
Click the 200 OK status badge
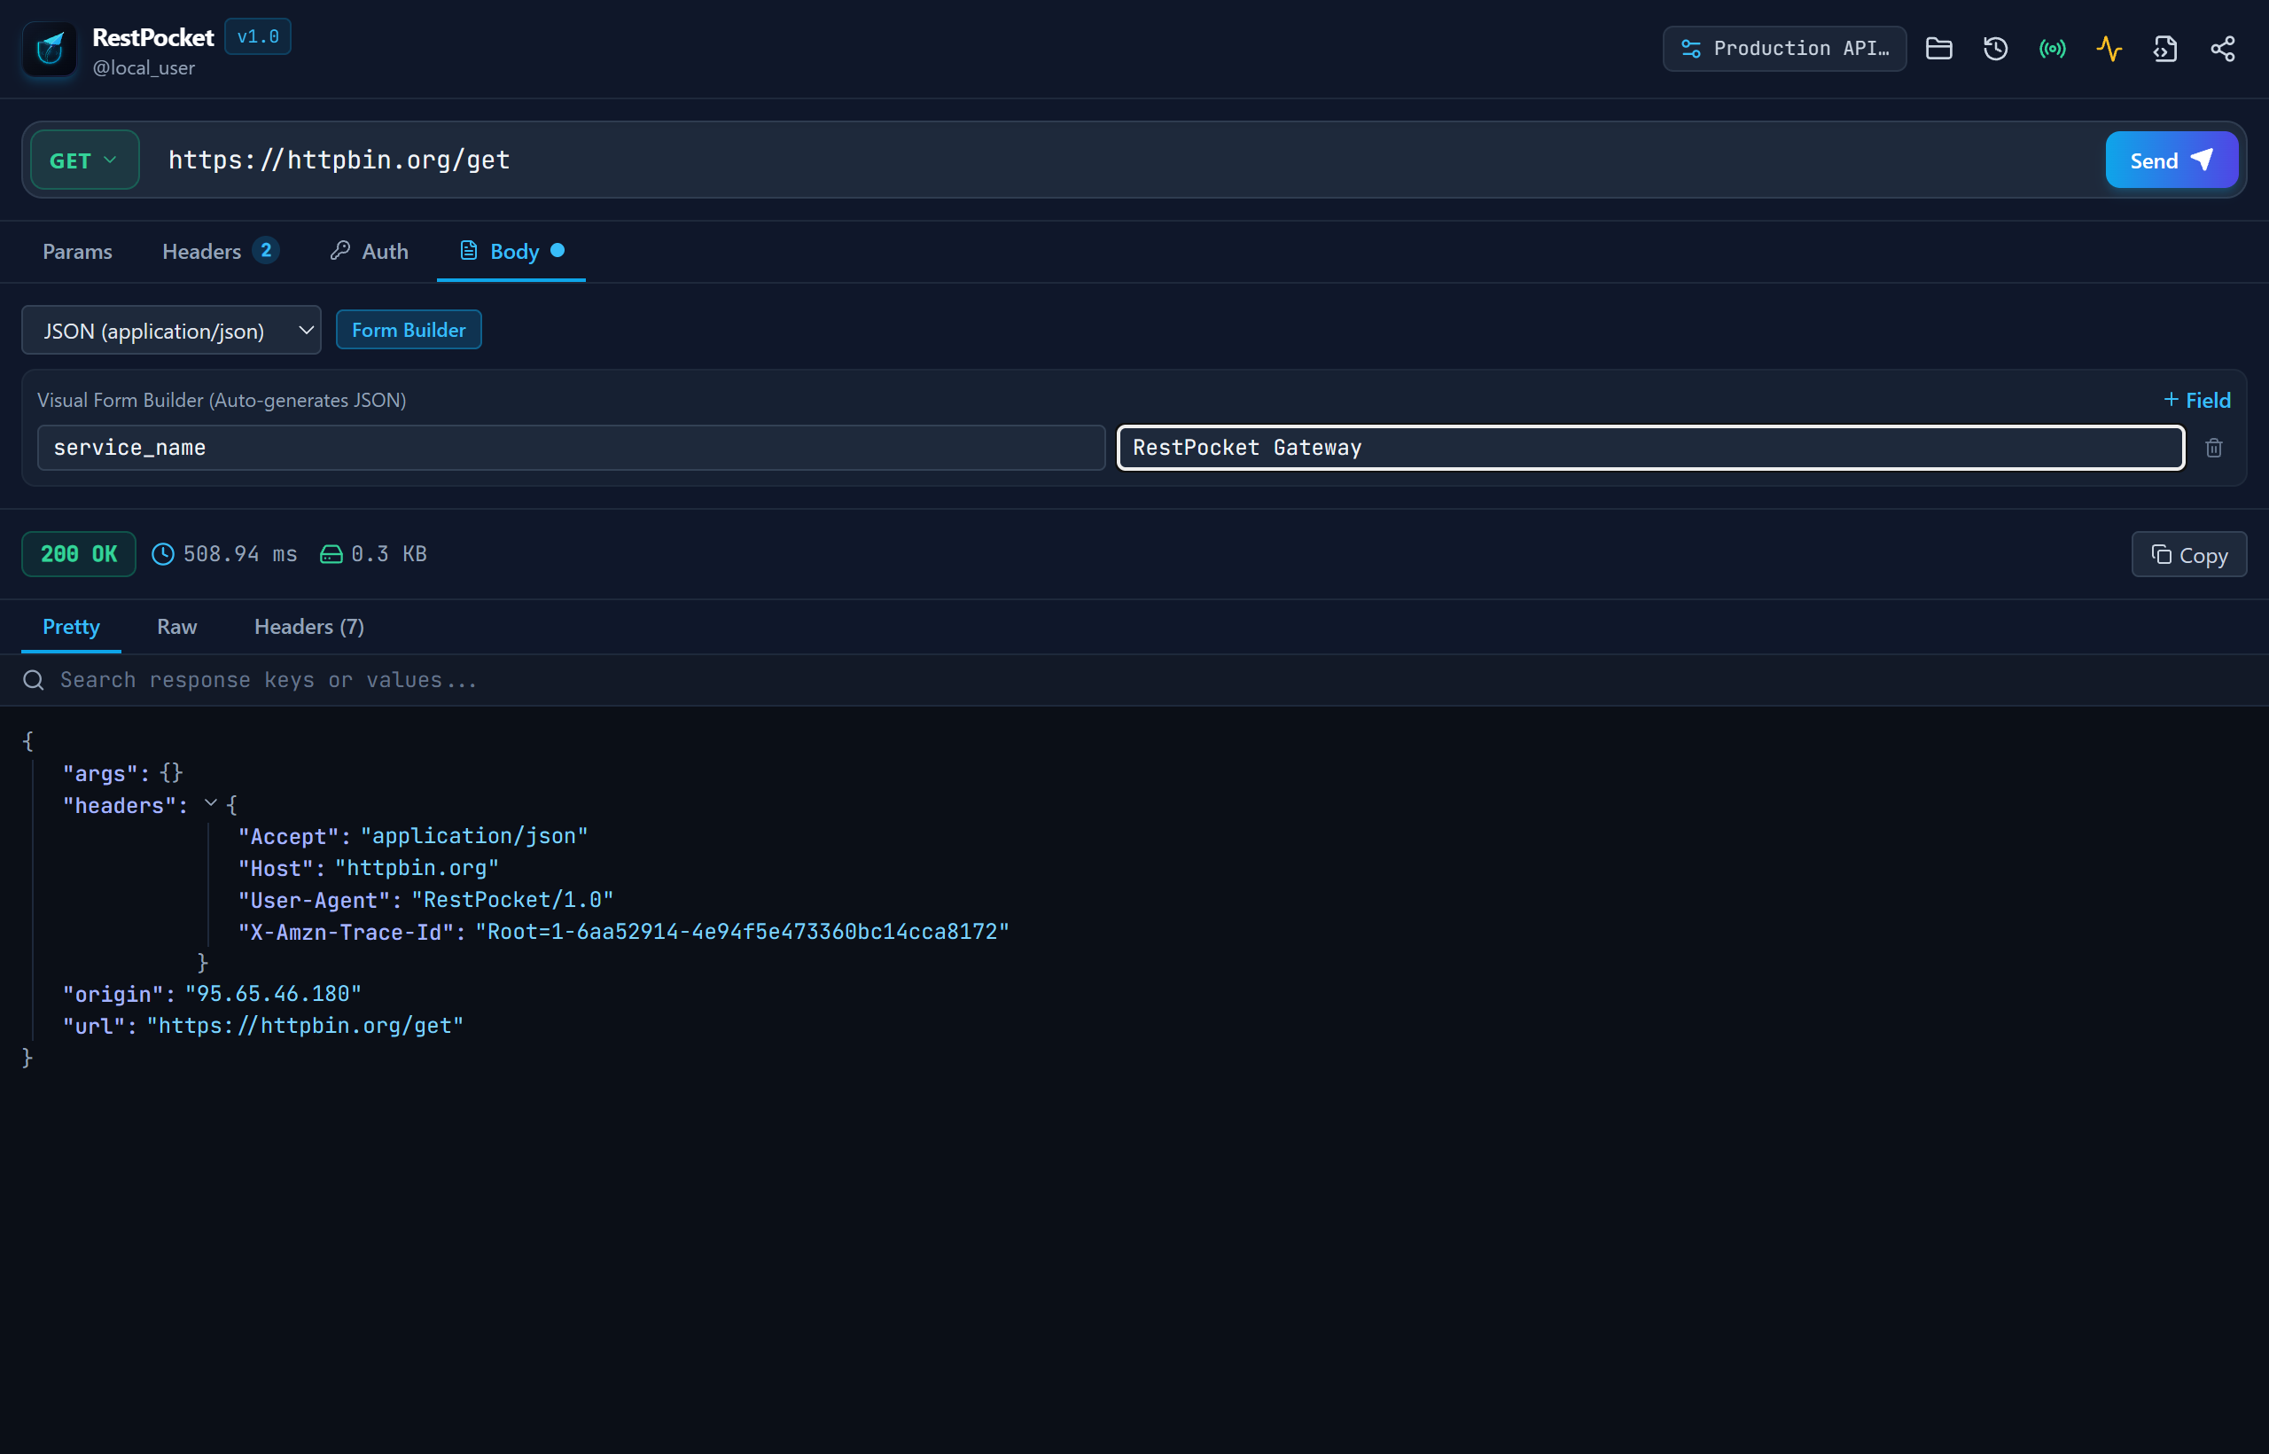pyautogui.click(x=78, y=554)
